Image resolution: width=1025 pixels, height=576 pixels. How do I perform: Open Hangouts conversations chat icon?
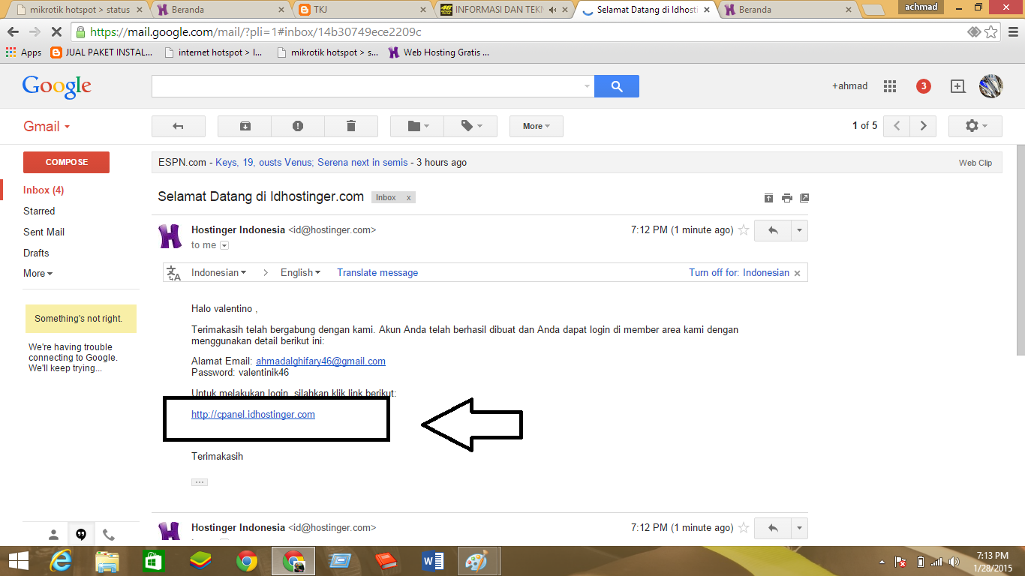(81, 535)
